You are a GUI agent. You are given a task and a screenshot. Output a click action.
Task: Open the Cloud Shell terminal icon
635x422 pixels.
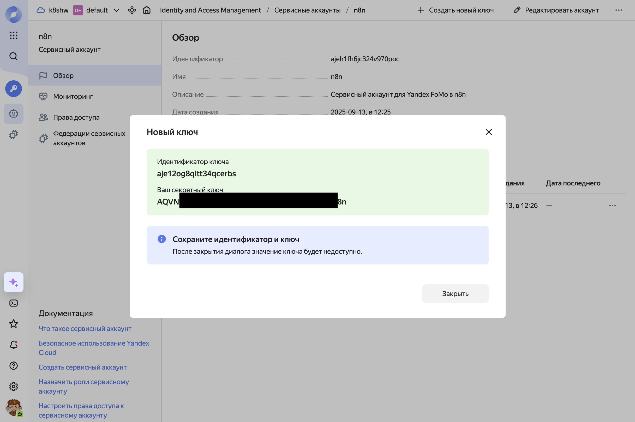pyautogui.click(x=14, y=303)
